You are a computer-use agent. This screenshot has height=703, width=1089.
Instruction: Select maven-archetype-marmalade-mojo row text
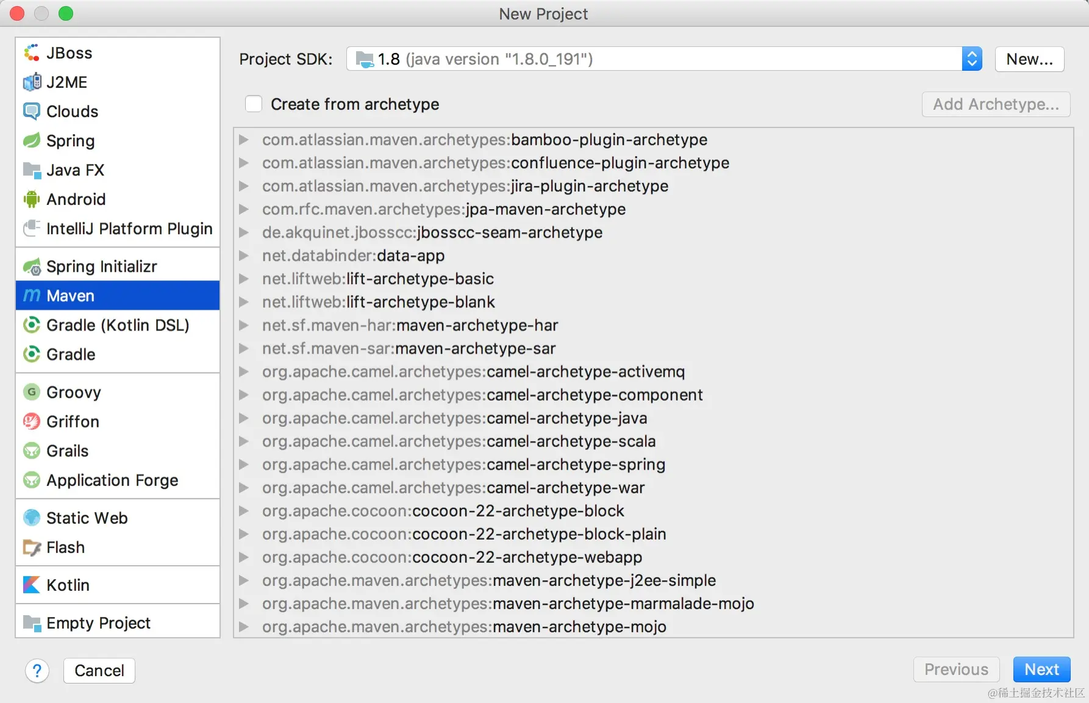tap(509, 603)
